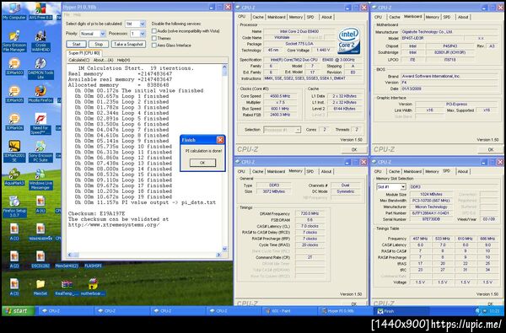Click the DRAM Frequency value 720.0 MHz
This screenshot has width=506, height=333.
[310, 213]
